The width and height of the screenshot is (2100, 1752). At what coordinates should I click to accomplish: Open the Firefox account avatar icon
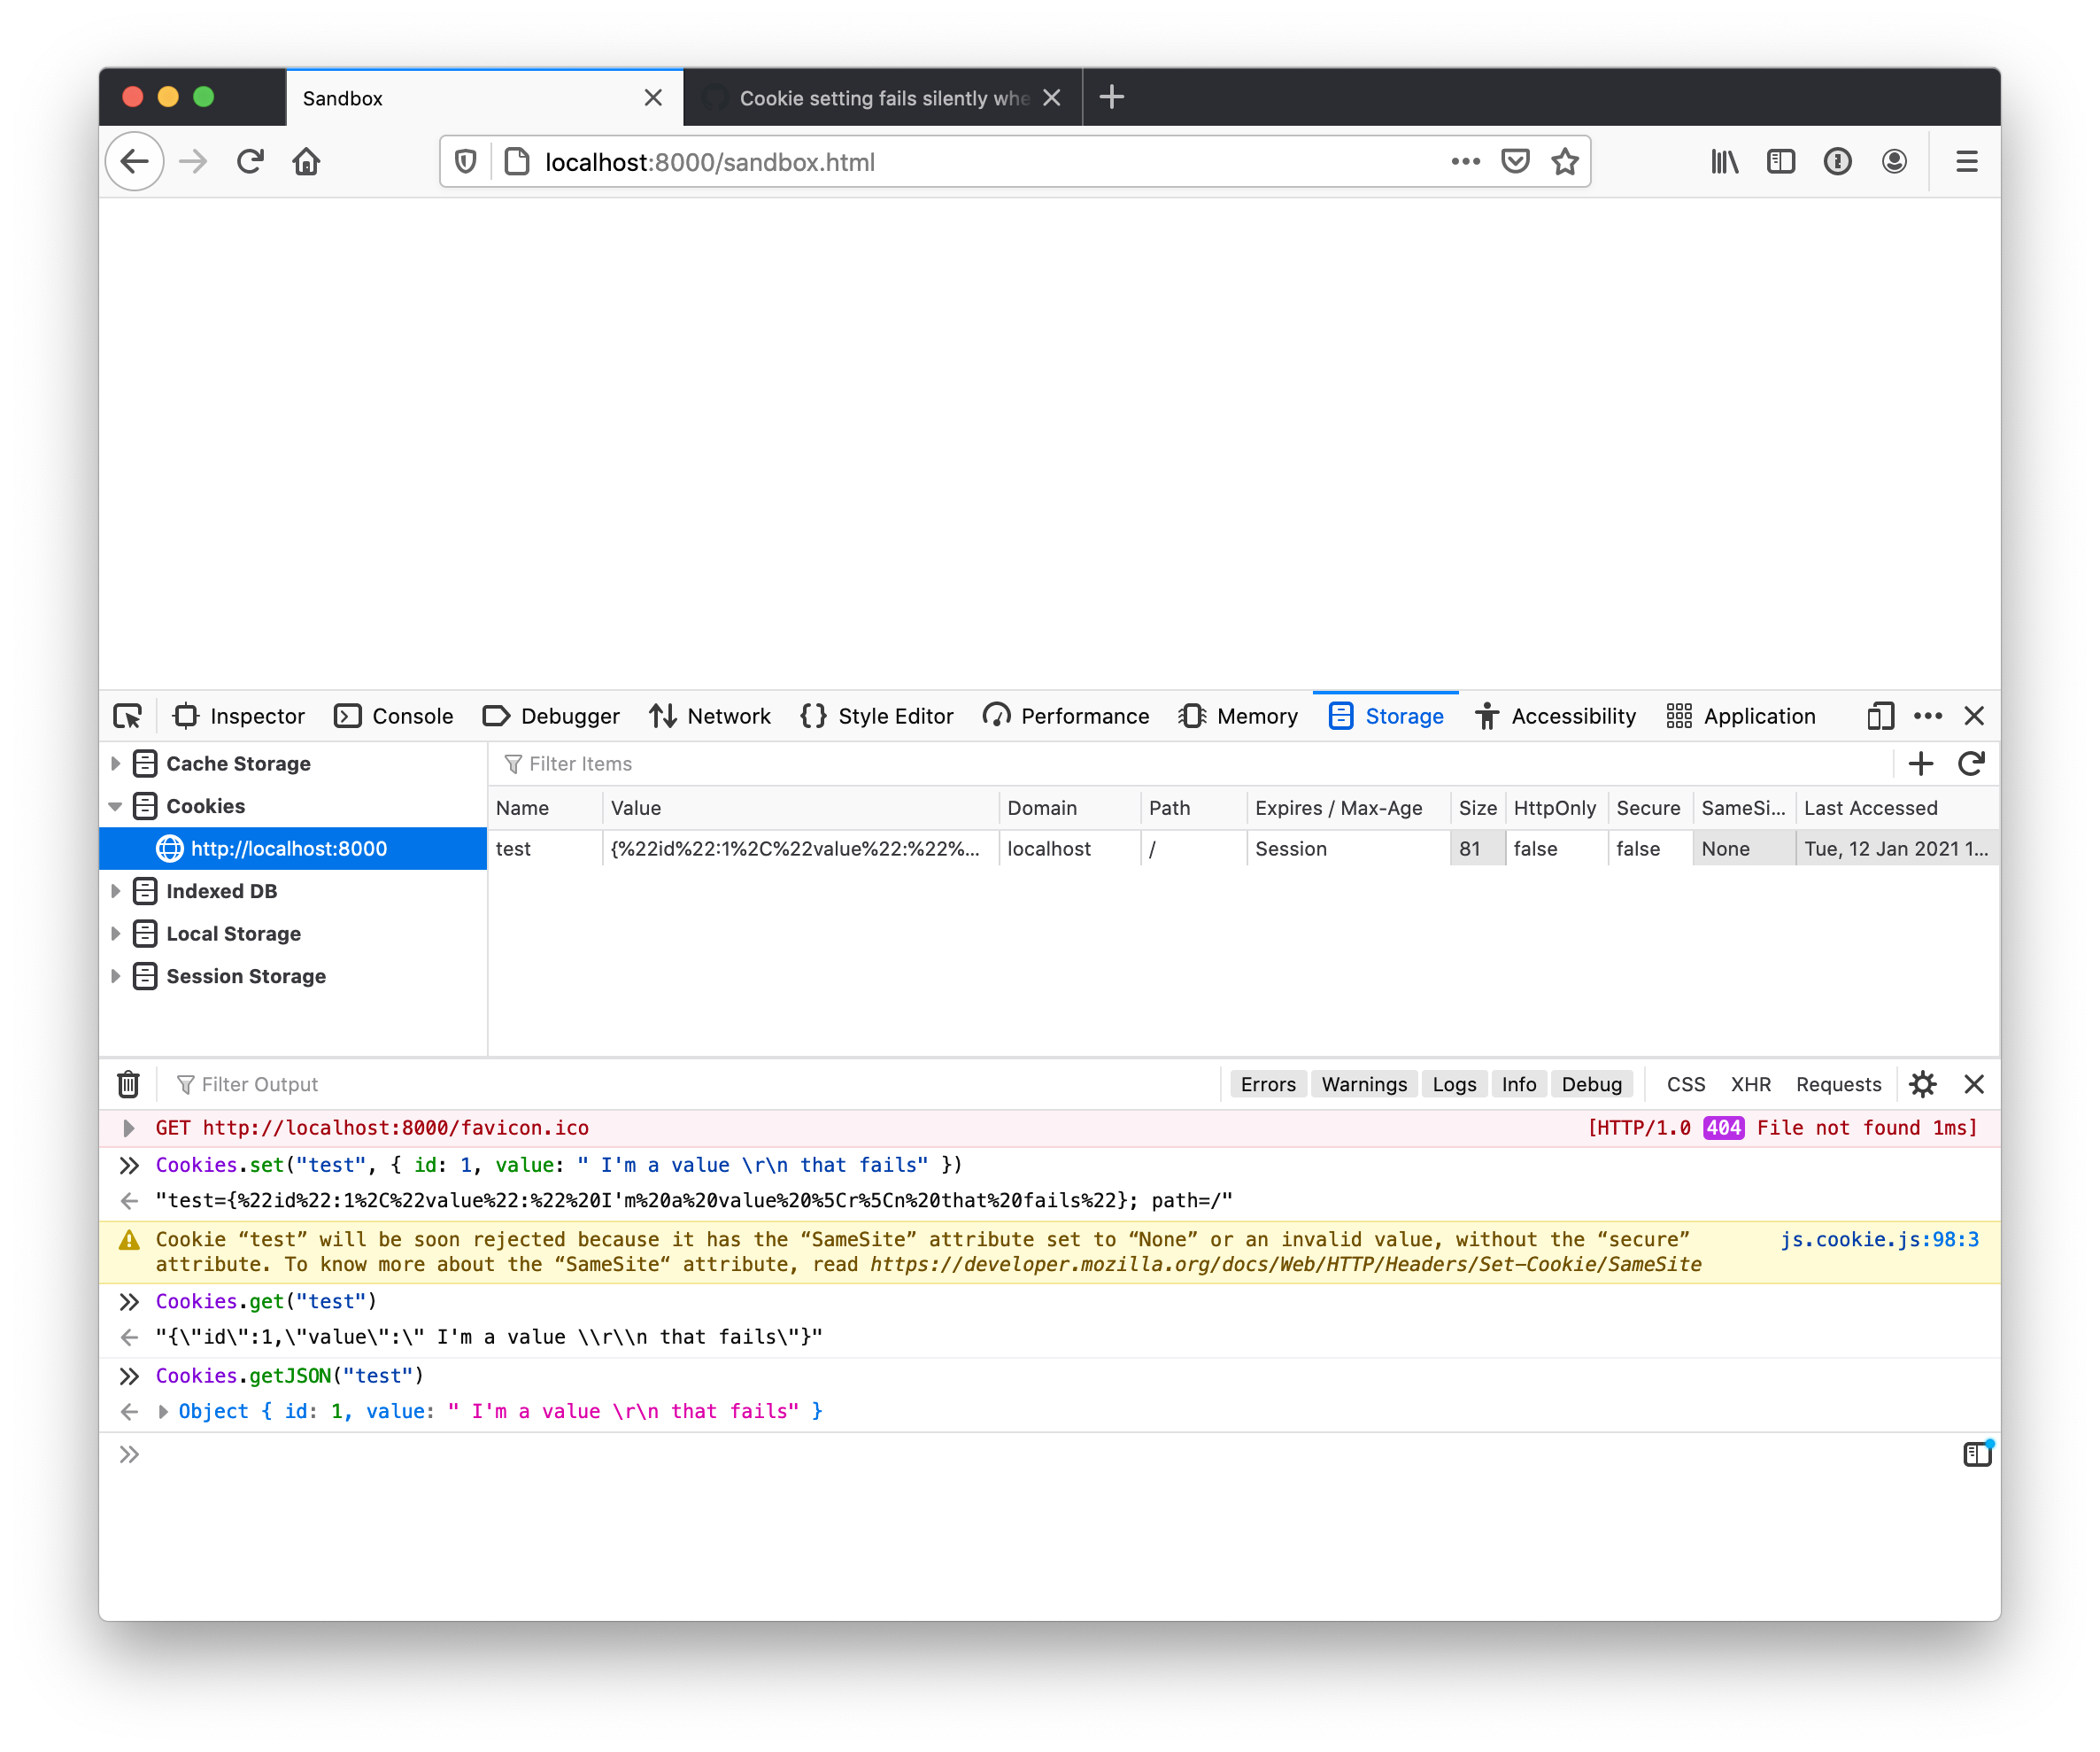(1894, 161)
